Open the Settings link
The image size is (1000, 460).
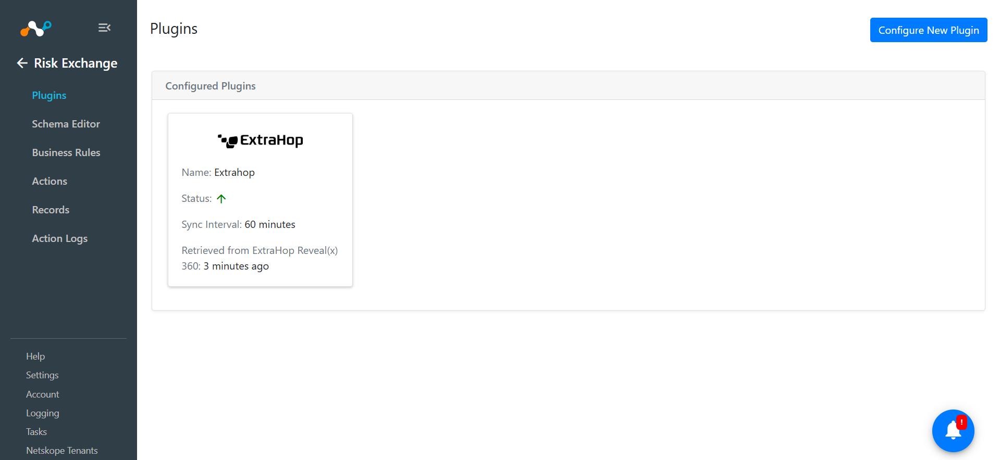42,375
